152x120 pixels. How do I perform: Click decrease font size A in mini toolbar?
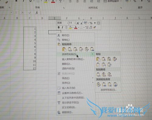(81, 23)
